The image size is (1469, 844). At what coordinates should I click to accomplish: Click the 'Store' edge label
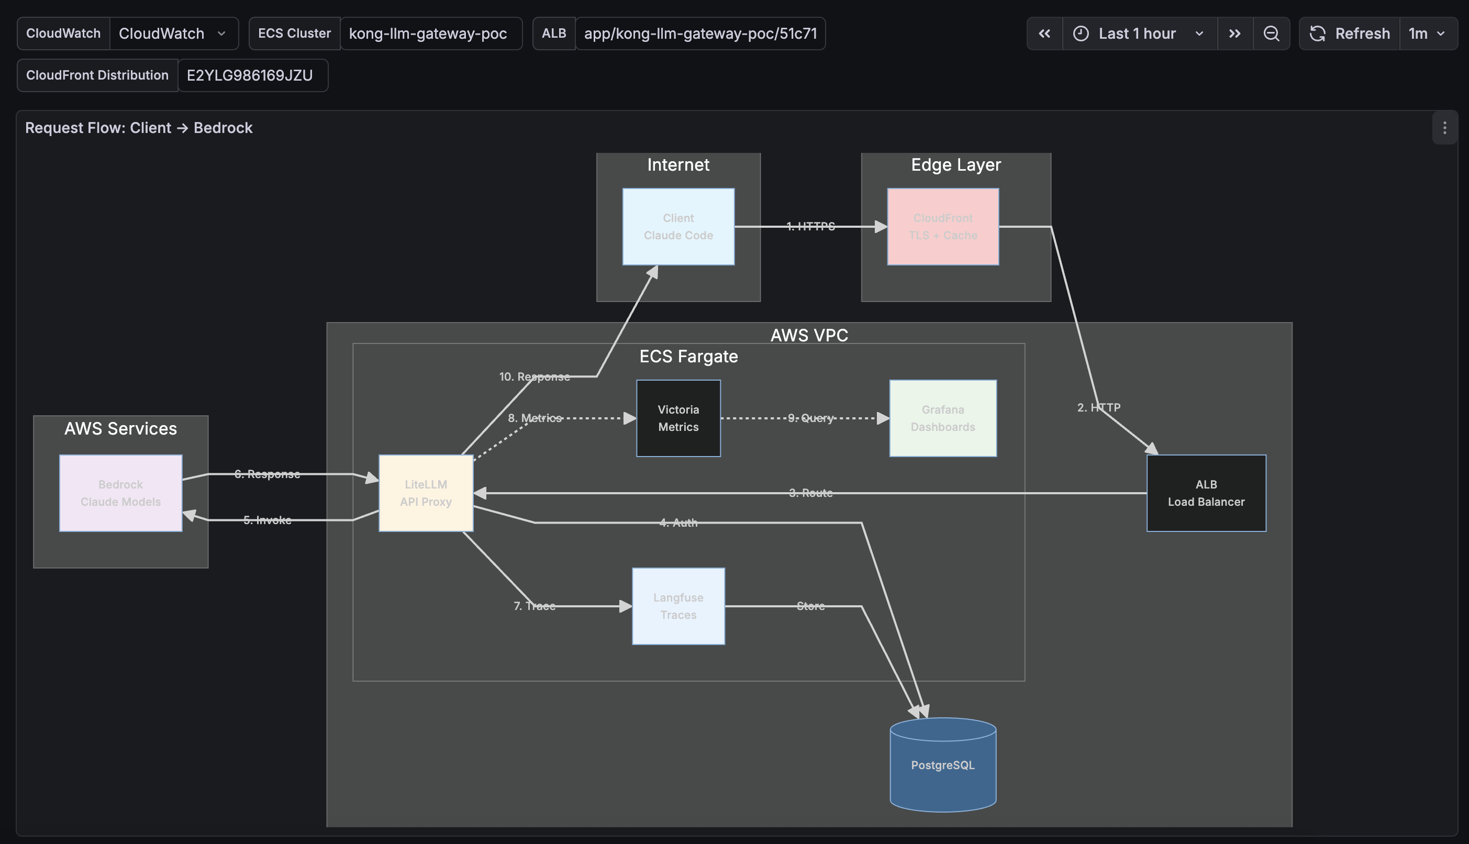point(811,606)
